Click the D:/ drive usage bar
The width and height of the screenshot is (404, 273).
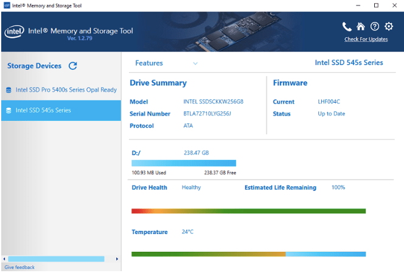(184, 163)
